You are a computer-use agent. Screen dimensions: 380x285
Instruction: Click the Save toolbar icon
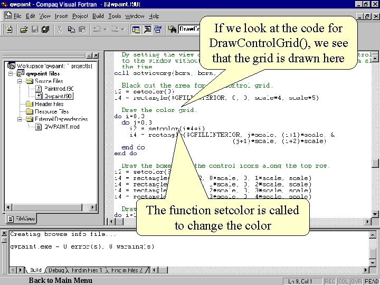[35, 30]
